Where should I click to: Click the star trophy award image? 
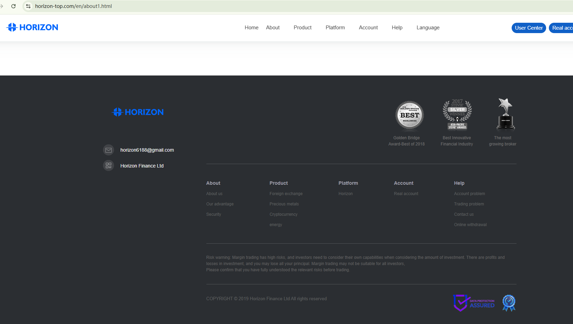[505, 114]
